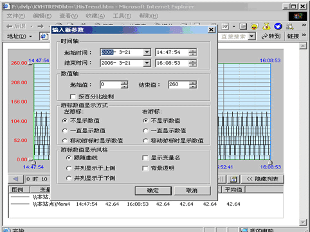This screenshot has width=310, height=232.
Task: Open the 收藏(A) menu
Action: [x=95, y=16]
